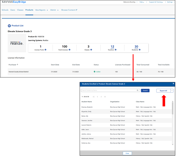Click the Start Date column header
This screenshot has height=156, width=178.
point(55,65)
